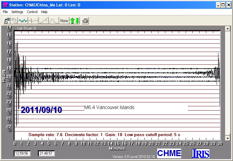Viewport: 233px width, 161px height.
Task: Click the IRIS logo
Action: [x=201, y=153]
